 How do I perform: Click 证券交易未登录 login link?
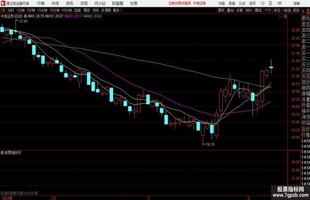click(180, 3)
